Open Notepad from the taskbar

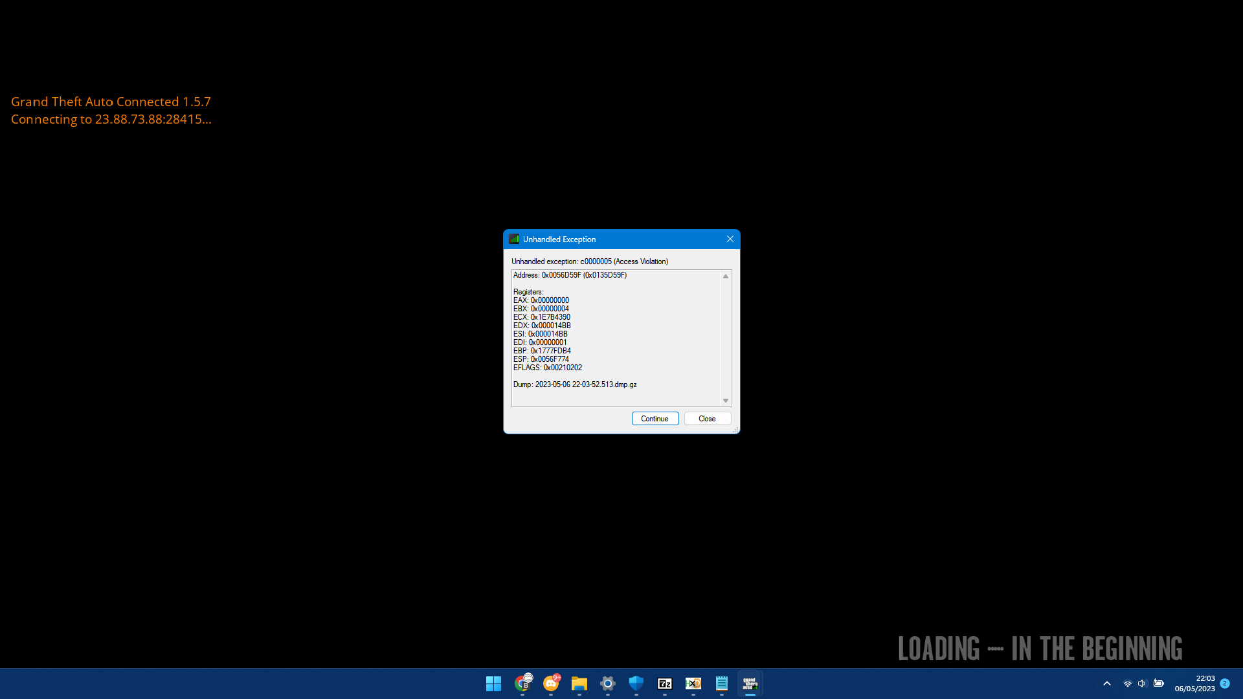(722, 683)
